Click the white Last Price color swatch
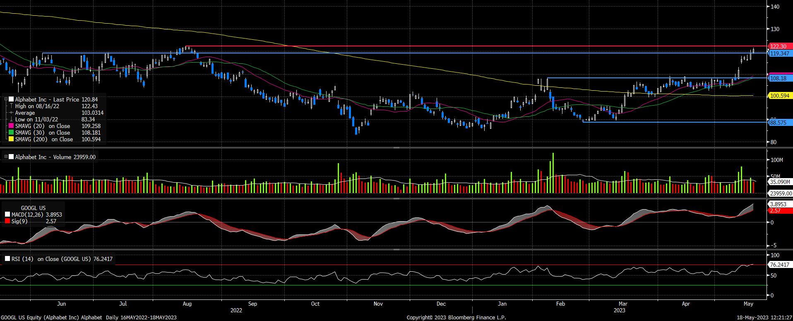Viewport: 793px width, 321px height. (11, 99)
